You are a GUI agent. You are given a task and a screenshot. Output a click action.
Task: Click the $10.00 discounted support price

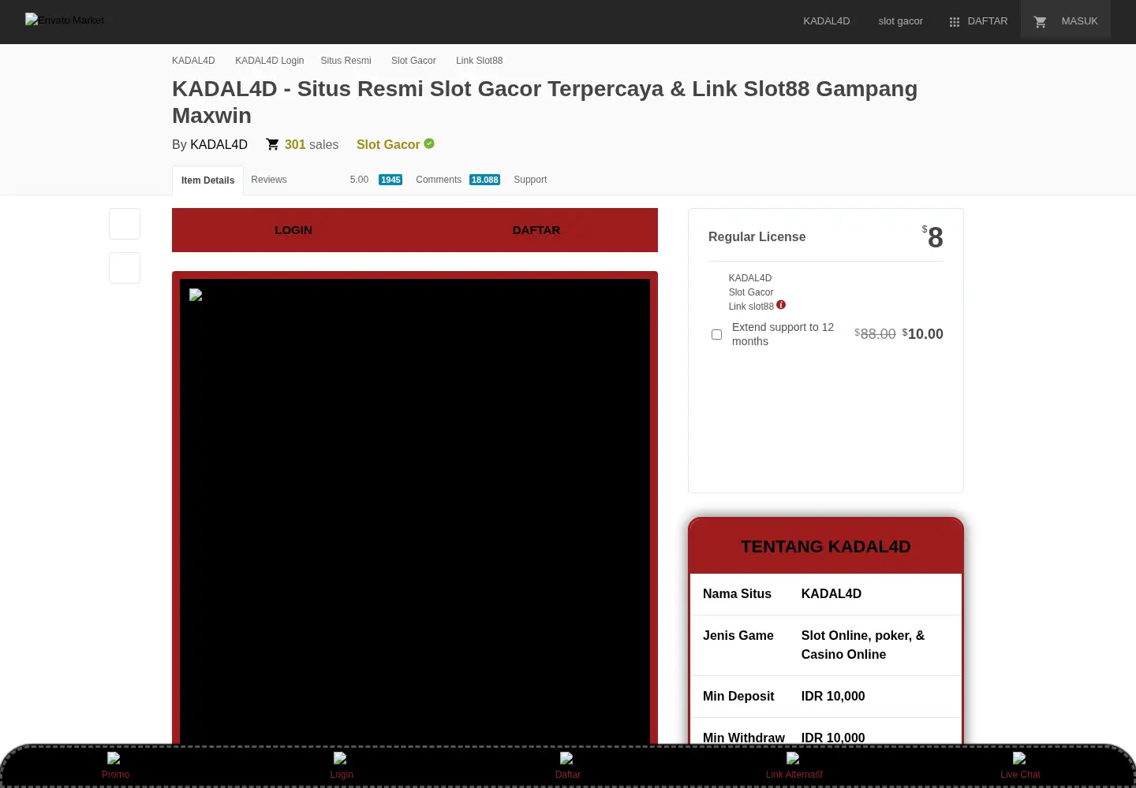pos(922,334)
